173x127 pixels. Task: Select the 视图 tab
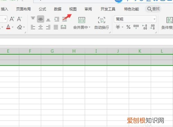click(x=73, y=9)
